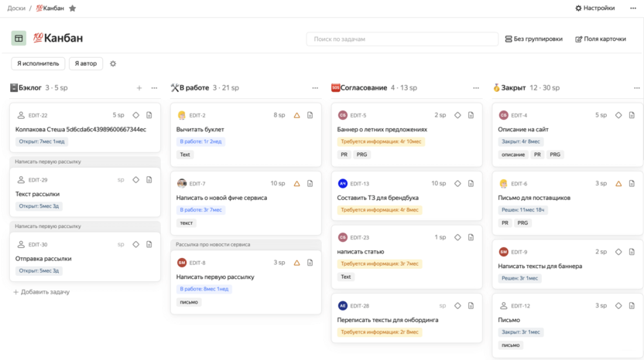This screenshot has width=644, height=360.
Task: Expand the Согласование column three-dot menu
Action: [x=477, y=88]
